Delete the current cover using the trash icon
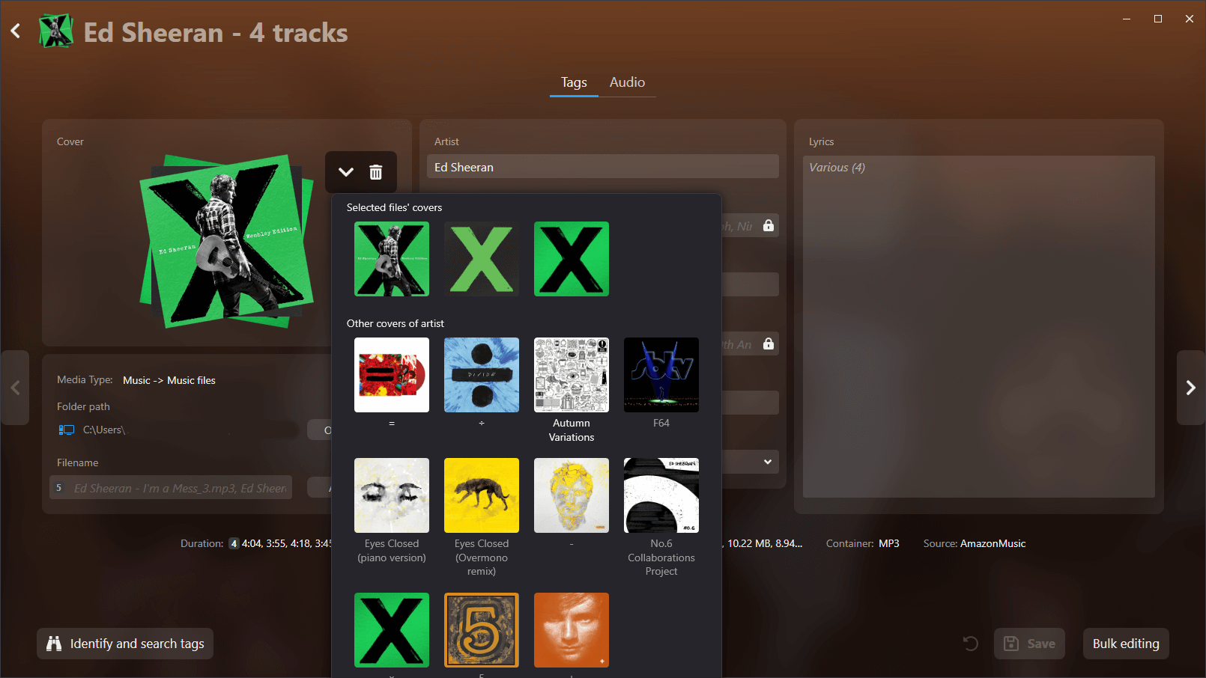The image size is (1206, 678). (x=375, y=171)
